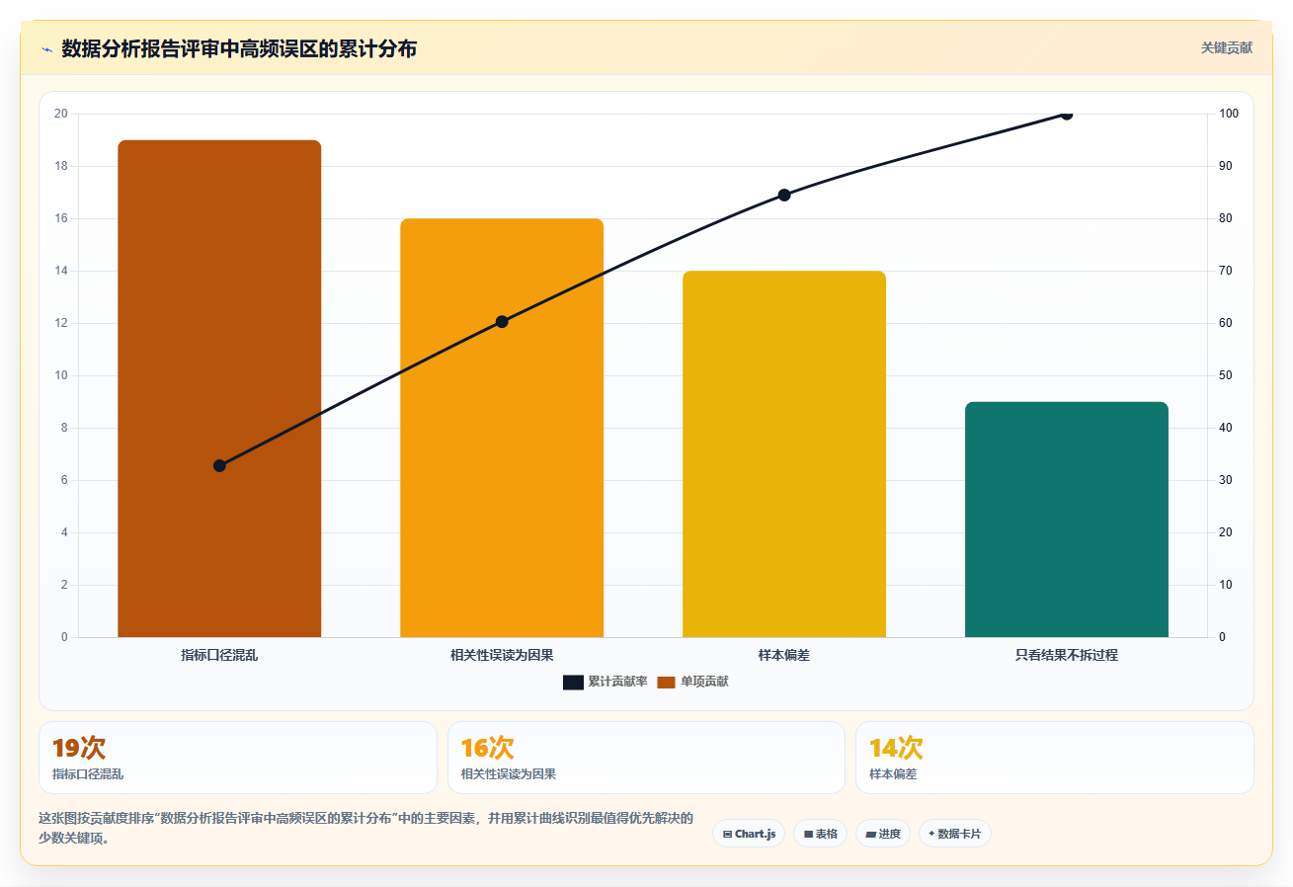Click the right axis value 50
Image resolution: width=1293 pixels, height=887 pixels.
[1225, 375]
